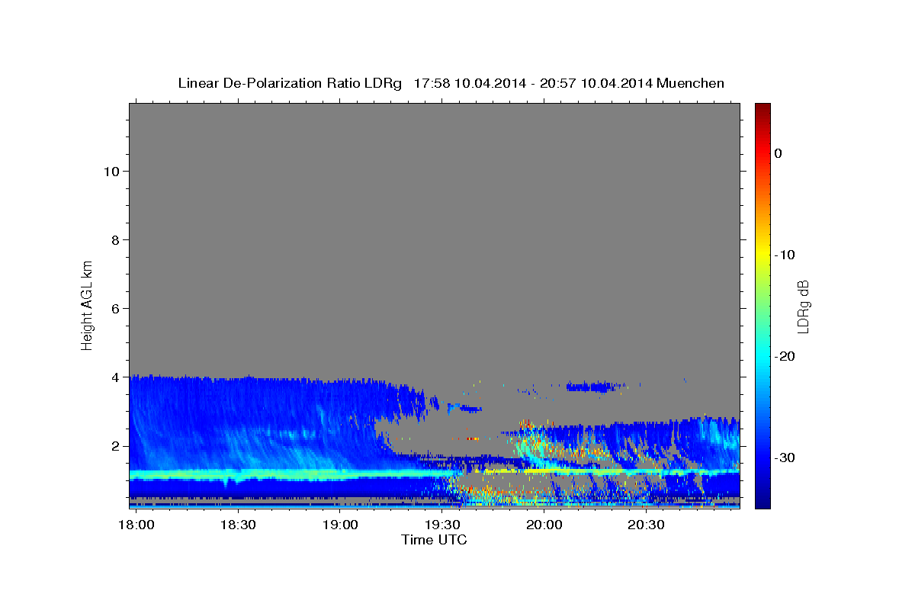Click the colorbar value 0

(x=779, y=153)
